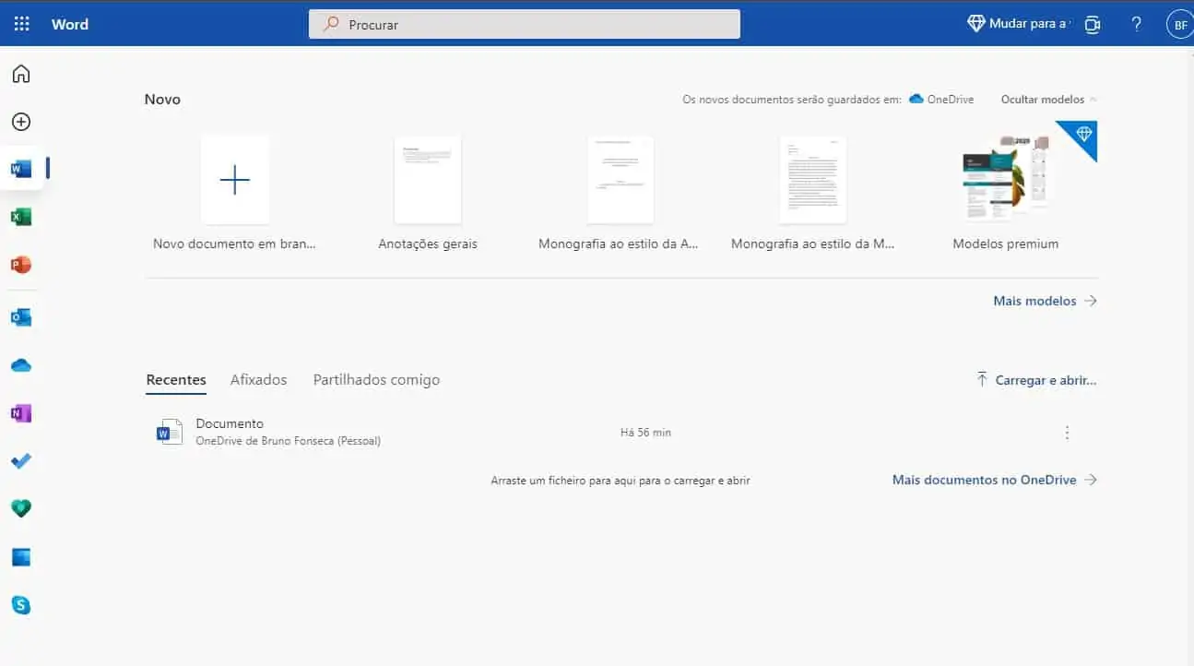Open the recent file named Documento
This screenshot has height=666, width=1194.
coord(230,423)
